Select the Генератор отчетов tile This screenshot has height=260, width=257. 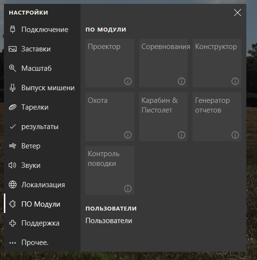(x=217, y=117)
